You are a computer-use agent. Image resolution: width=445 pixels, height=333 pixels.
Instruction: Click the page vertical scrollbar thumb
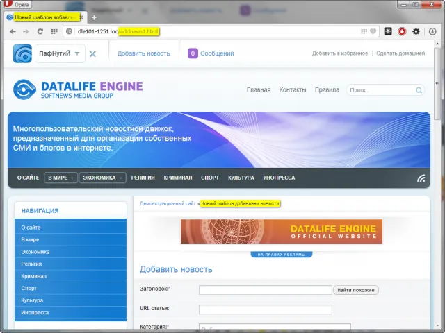click(437, 83)
